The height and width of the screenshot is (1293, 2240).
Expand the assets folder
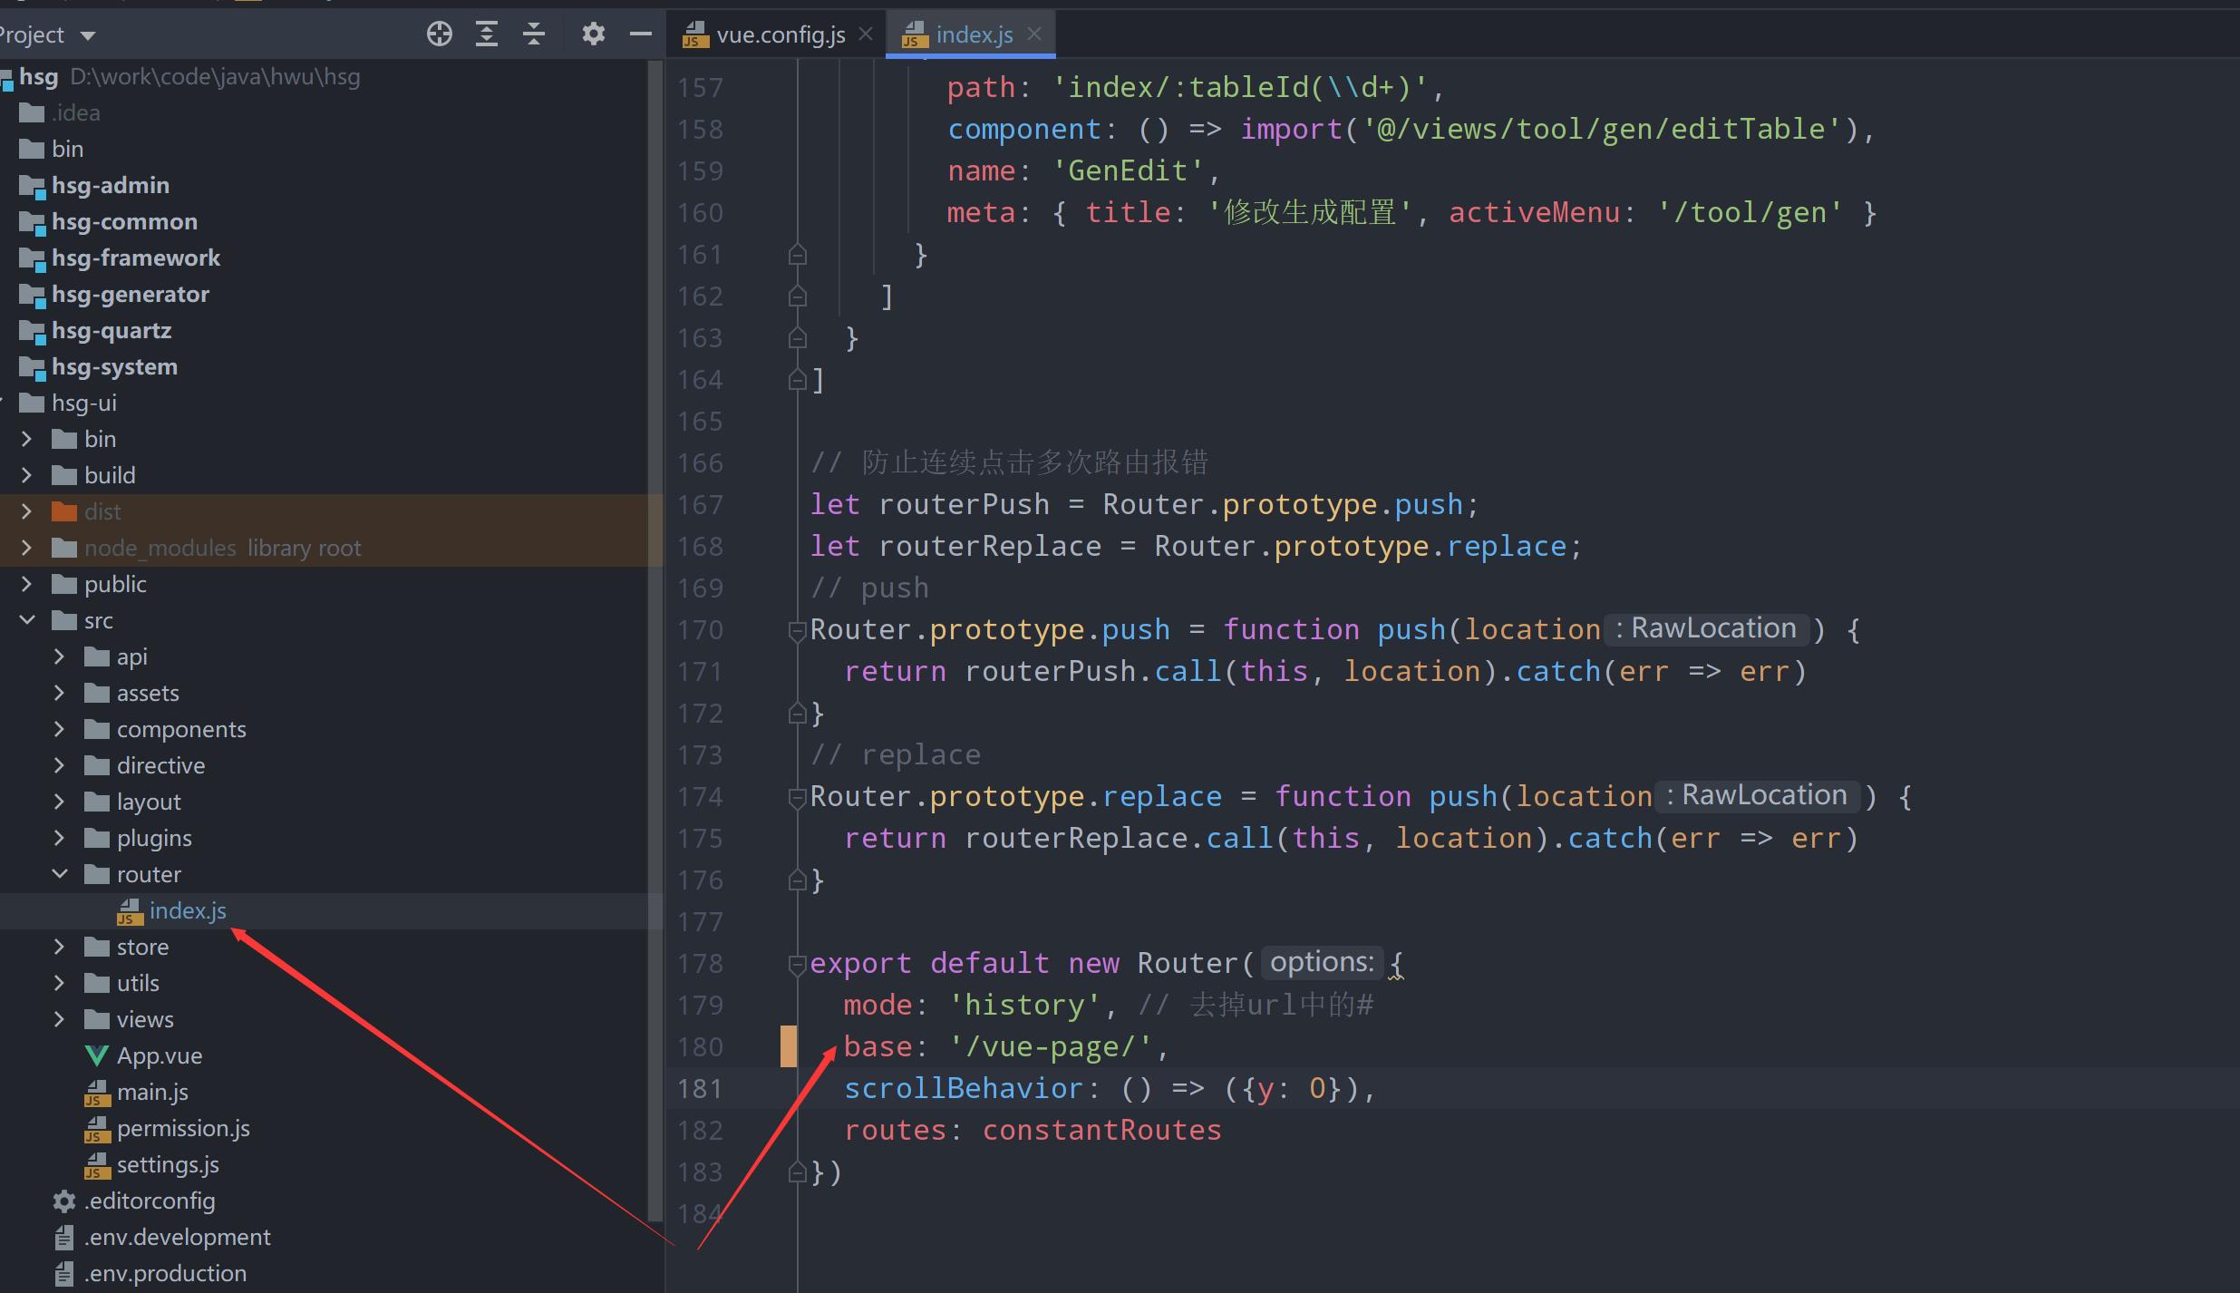pos(60,693)
